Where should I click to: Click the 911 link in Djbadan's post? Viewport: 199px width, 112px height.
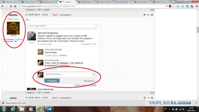(55, 15)
